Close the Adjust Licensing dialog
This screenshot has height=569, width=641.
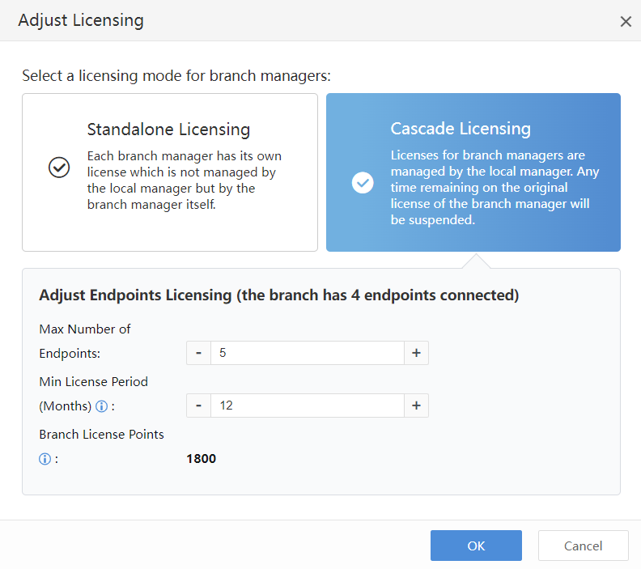coord(626,22)
